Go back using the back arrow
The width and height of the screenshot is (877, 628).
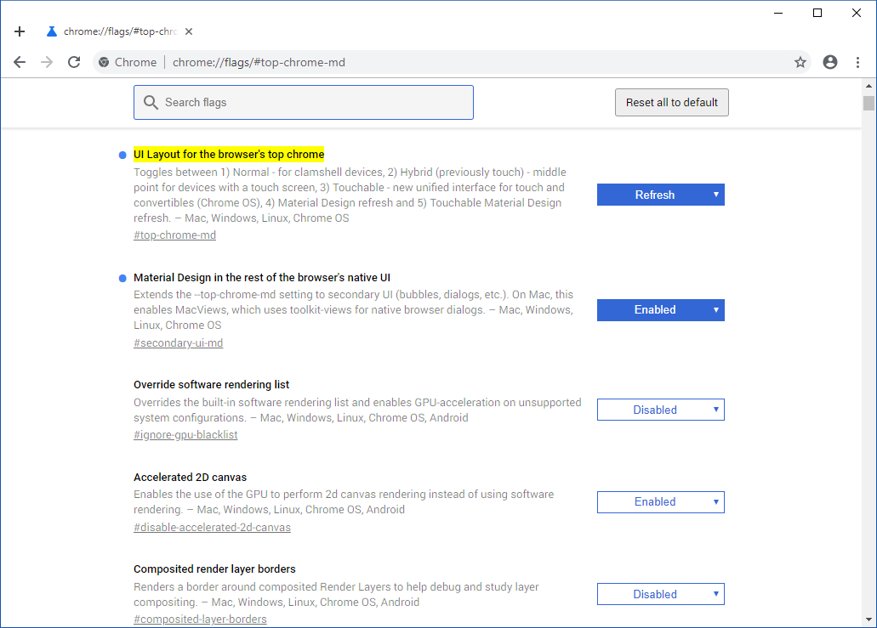pos(20,62)
